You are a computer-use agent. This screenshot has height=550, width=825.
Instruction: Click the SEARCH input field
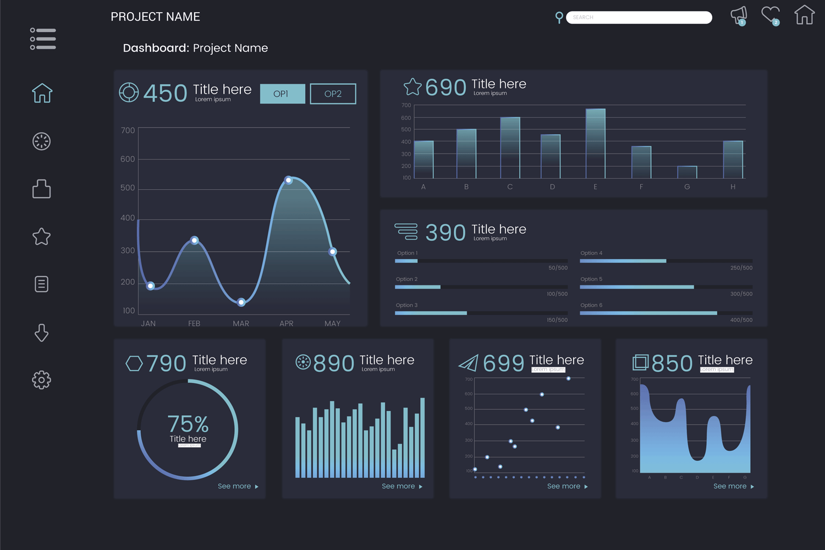point(639,18)
